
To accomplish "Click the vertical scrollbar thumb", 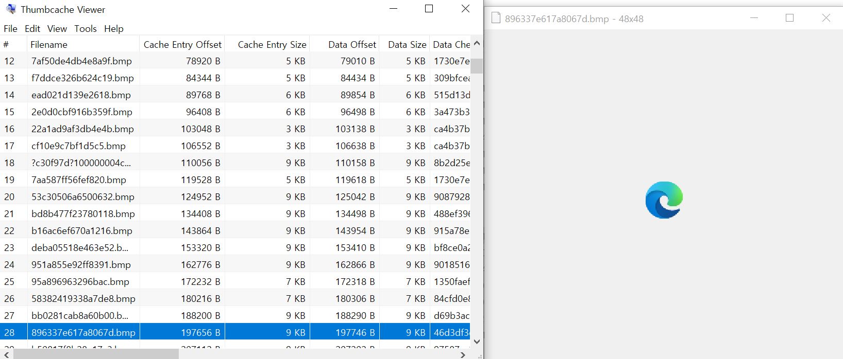I will tap(477, 66).
